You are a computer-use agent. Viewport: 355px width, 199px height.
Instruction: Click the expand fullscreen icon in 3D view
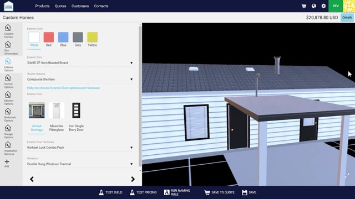[347, 176]
